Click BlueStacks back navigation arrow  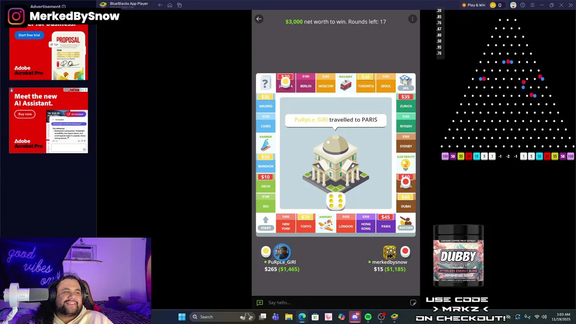point(160,5)
